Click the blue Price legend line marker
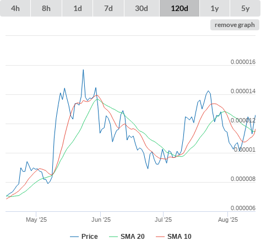 click(74, 237)
